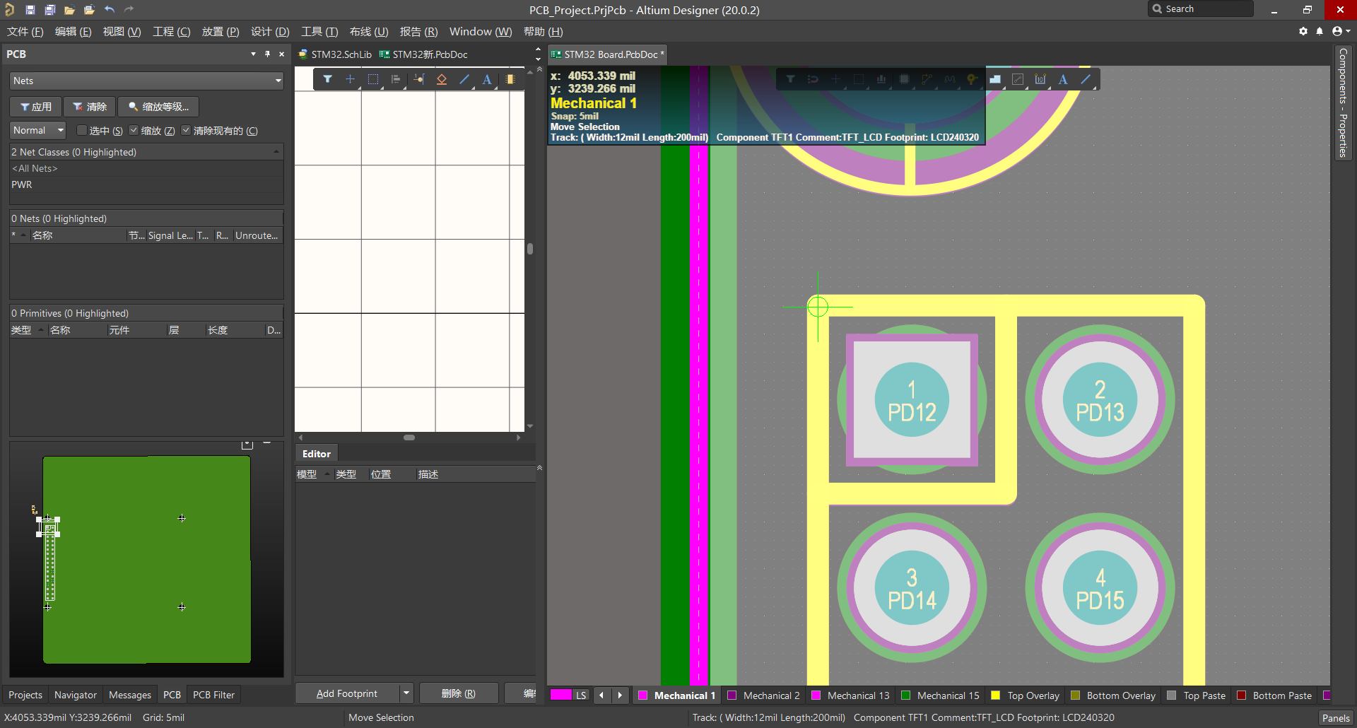Open the 文件 (F) menu
1357x728 pixels.
click(25, 32)
